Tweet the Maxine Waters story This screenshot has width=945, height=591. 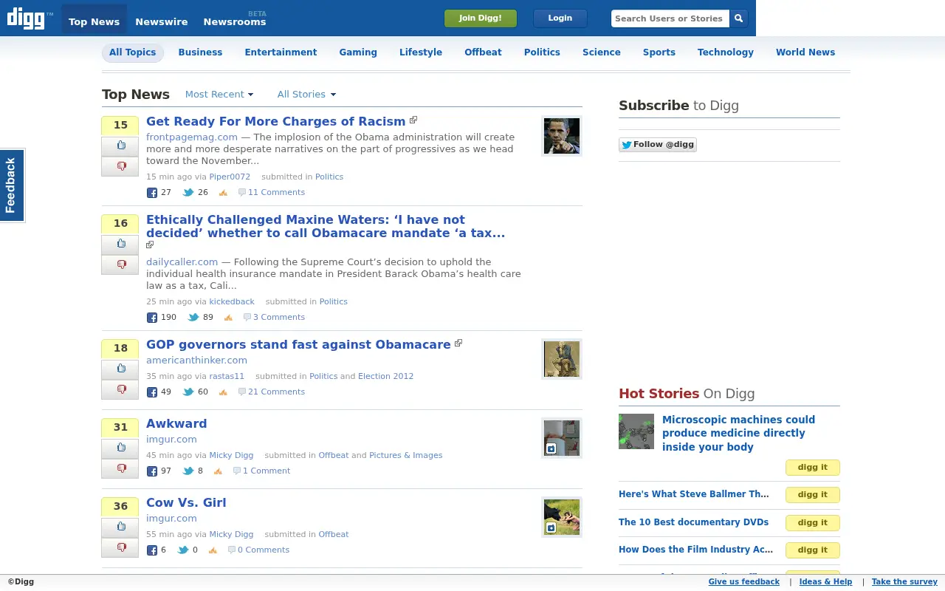pyautogui.click(x=193, y=318)
